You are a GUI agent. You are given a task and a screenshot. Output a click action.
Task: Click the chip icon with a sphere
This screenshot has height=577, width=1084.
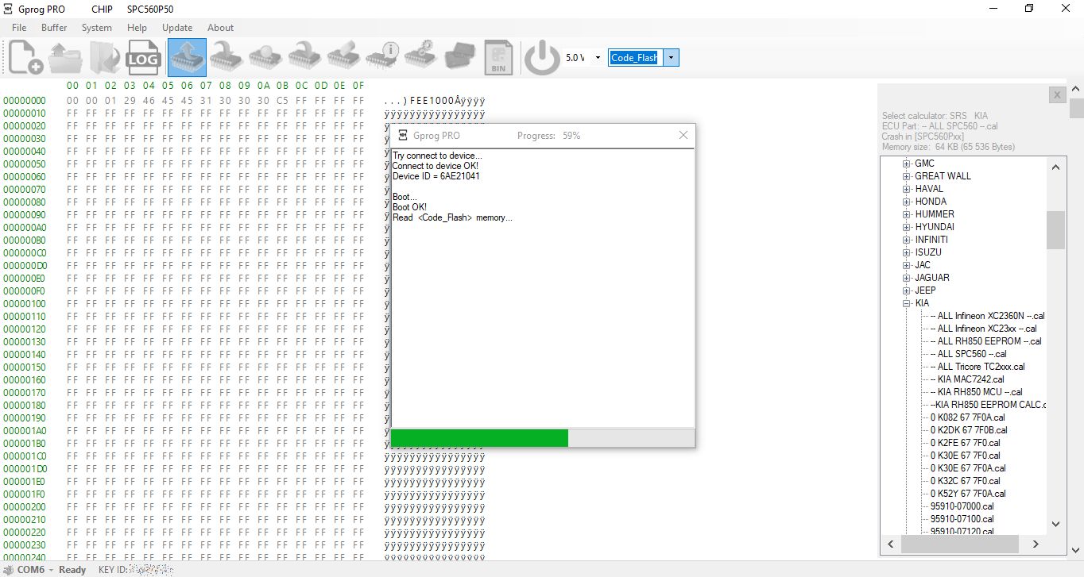pyautogui.click(x=265, y=58)
